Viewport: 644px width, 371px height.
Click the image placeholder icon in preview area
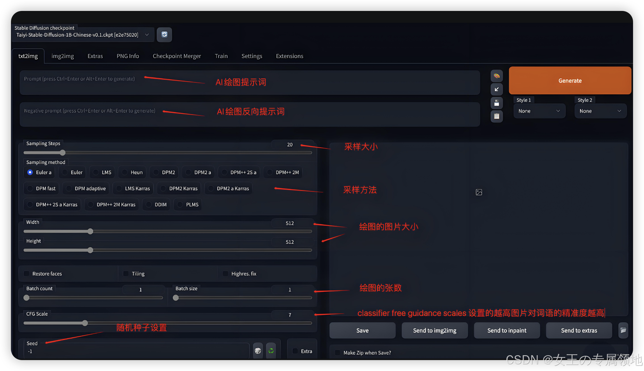click(479, 192)
